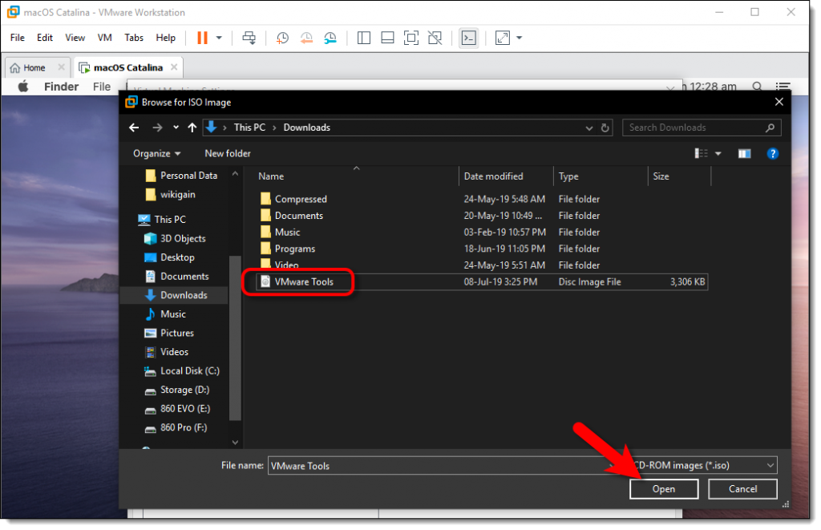Navigate back with the dialog's back arrow
Viewport: 821px width, 530px height.
tap(134, 127)
